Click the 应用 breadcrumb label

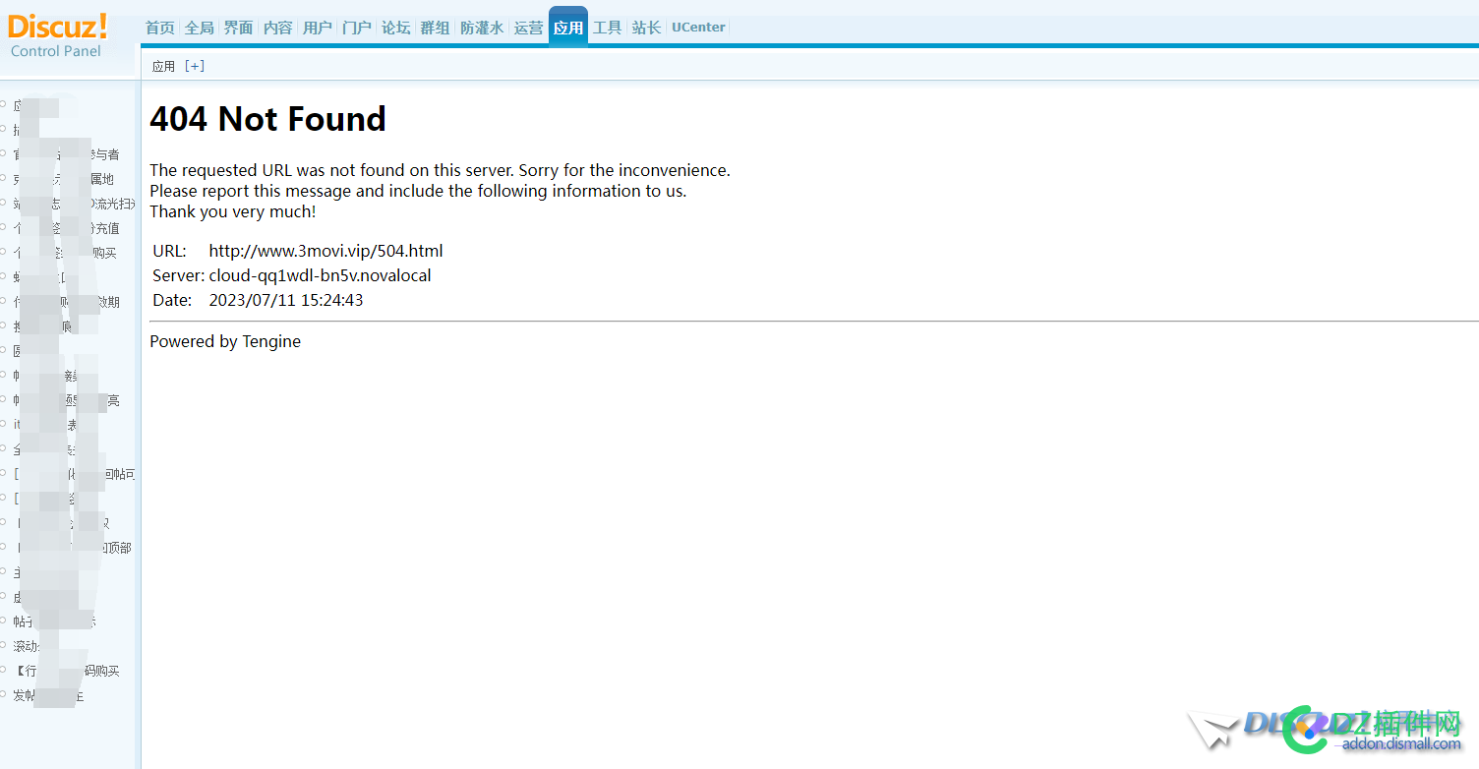(163, 66)
